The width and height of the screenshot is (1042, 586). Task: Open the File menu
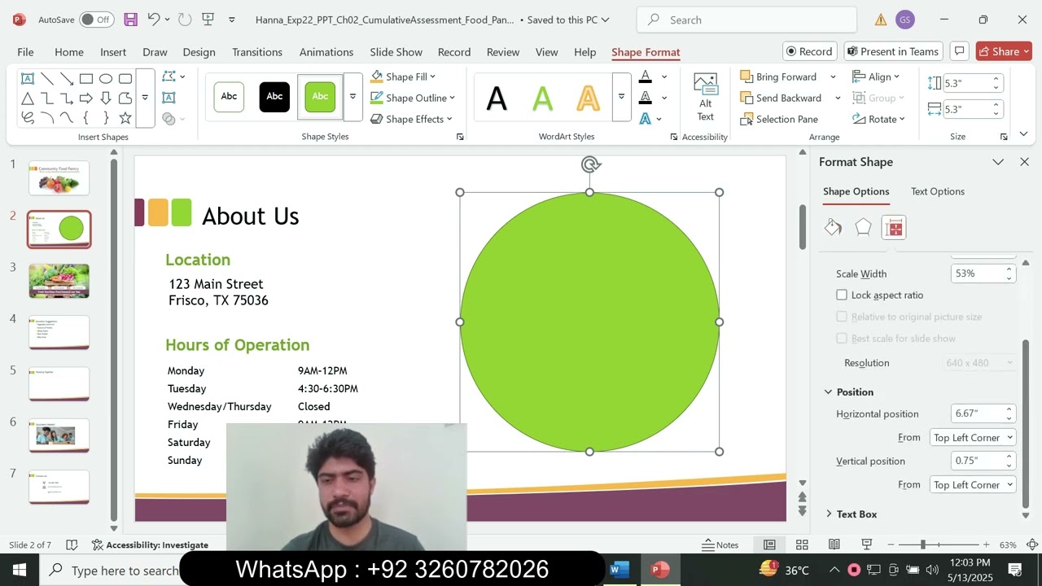pos(25,52)
